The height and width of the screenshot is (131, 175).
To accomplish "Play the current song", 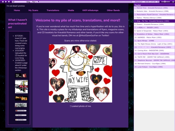I will pos(6,2).
